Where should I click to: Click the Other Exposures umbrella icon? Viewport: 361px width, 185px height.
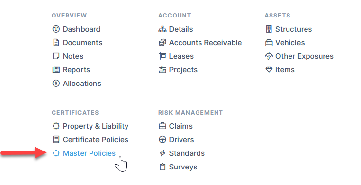tap(269, 56)
